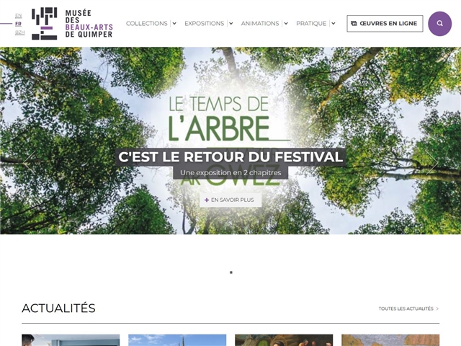The height and width of the screenshot is (346, 461).
Task: Click the Œuvres en ligne button
Action: (x=385, y=24)
